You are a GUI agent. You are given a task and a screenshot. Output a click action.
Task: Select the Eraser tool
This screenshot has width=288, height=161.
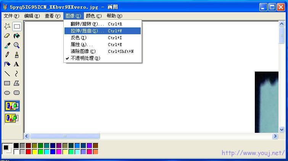click(7, 36)
